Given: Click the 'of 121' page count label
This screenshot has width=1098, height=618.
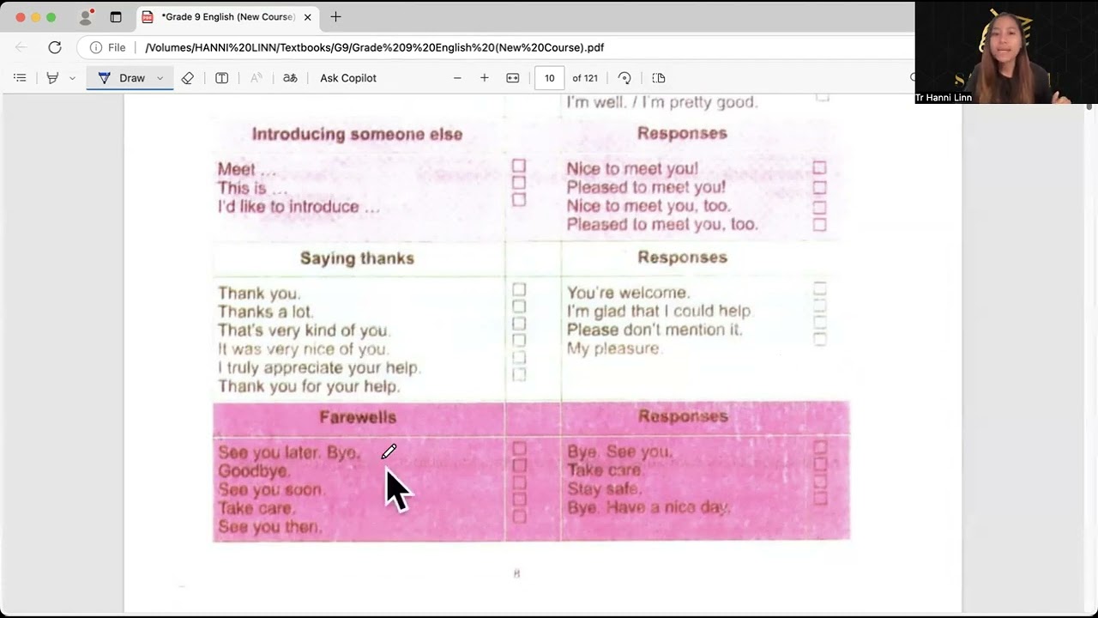Looking at the screenshot, I should point(585,78).
